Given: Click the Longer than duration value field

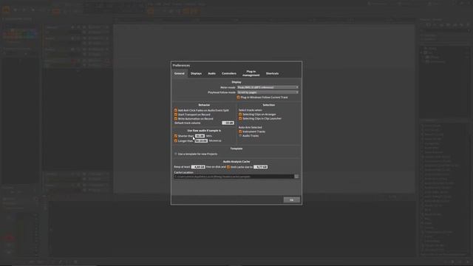Looking at the screenshot, I should 201,141.
